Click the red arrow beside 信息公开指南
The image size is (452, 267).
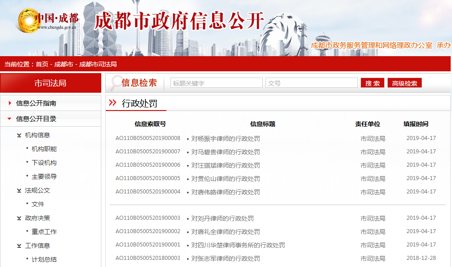(x=10, y=103)
